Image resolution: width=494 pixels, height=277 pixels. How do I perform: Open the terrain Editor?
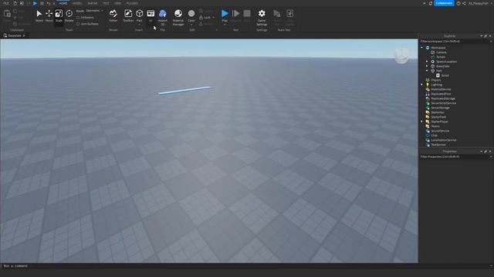pyautogui.click(x=113, y=15)
